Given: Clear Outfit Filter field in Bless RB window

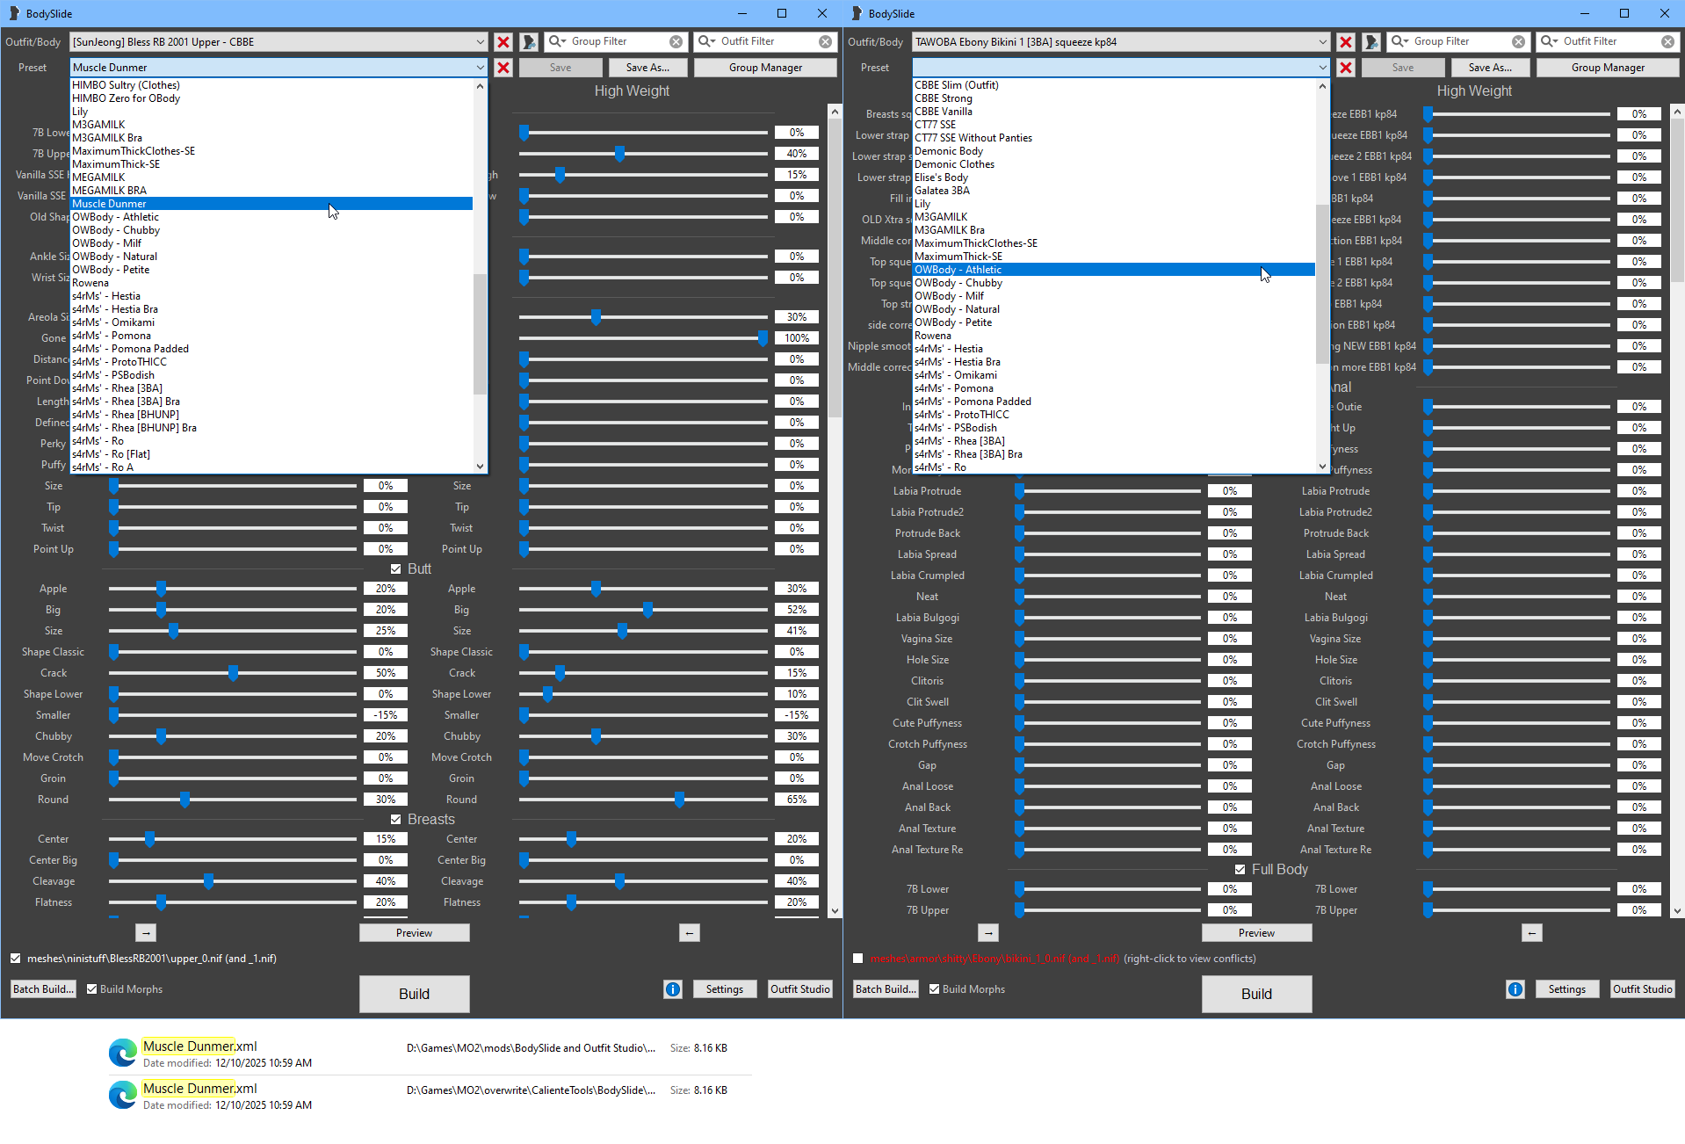Looking at the screenshot, I should click(x=825, y=41).
